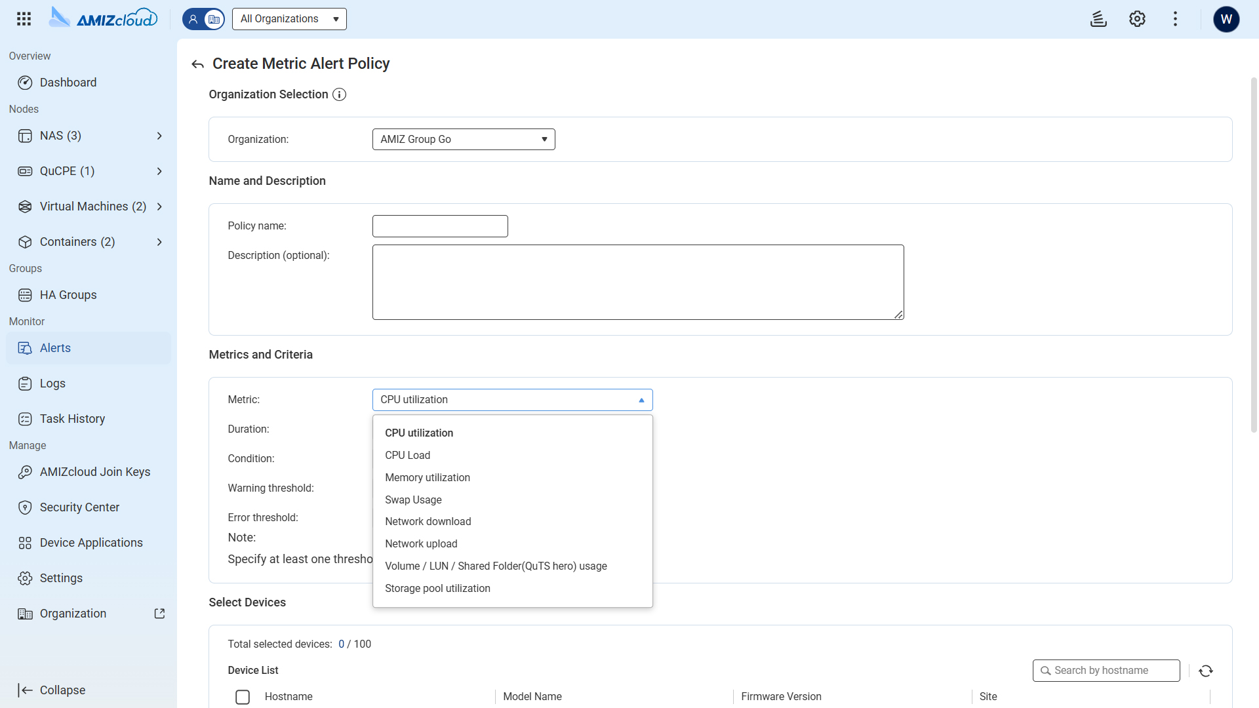Image resolution: width=1259 pixels, height=708 pixels.
Task: Open the gear settings icon in the top bar
Action: coord(1137,19)
